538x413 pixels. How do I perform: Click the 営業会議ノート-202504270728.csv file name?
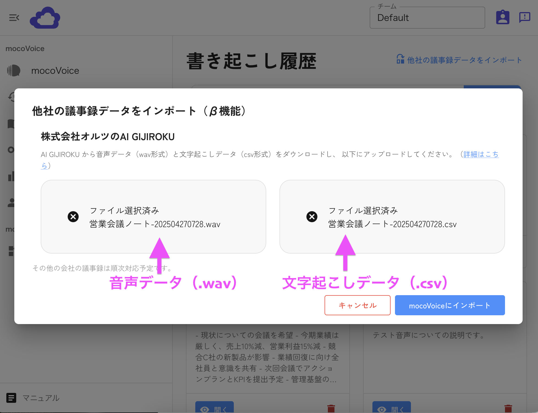coord(392,224)
